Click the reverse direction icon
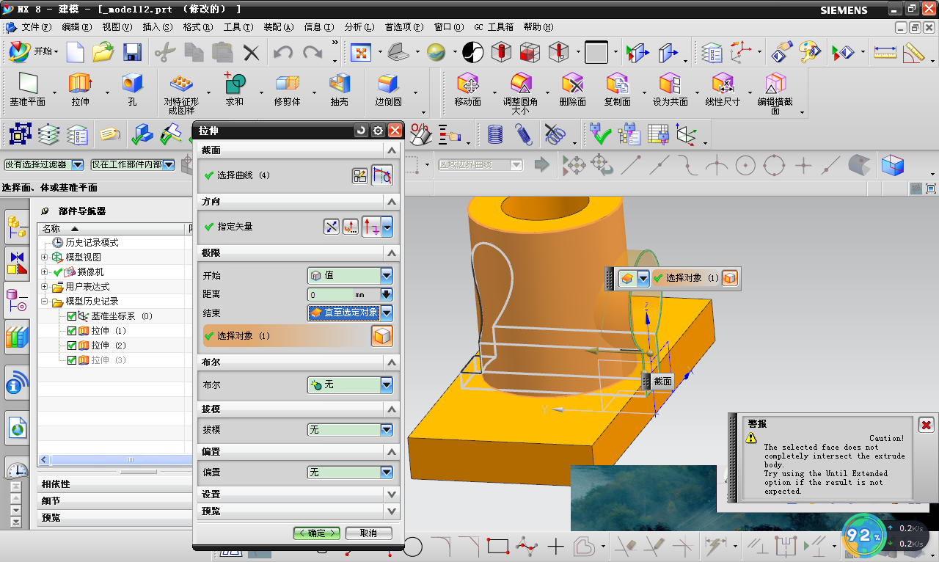This screenshot has width=939, height=562. point(332,227)
